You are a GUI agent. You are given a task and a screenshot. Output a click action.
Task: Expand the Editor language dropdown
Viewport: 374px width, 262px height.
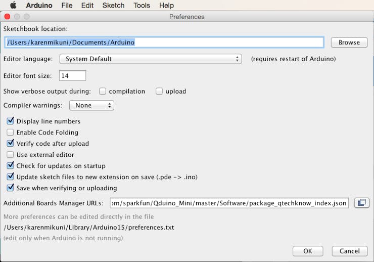[x=151, y=59]
